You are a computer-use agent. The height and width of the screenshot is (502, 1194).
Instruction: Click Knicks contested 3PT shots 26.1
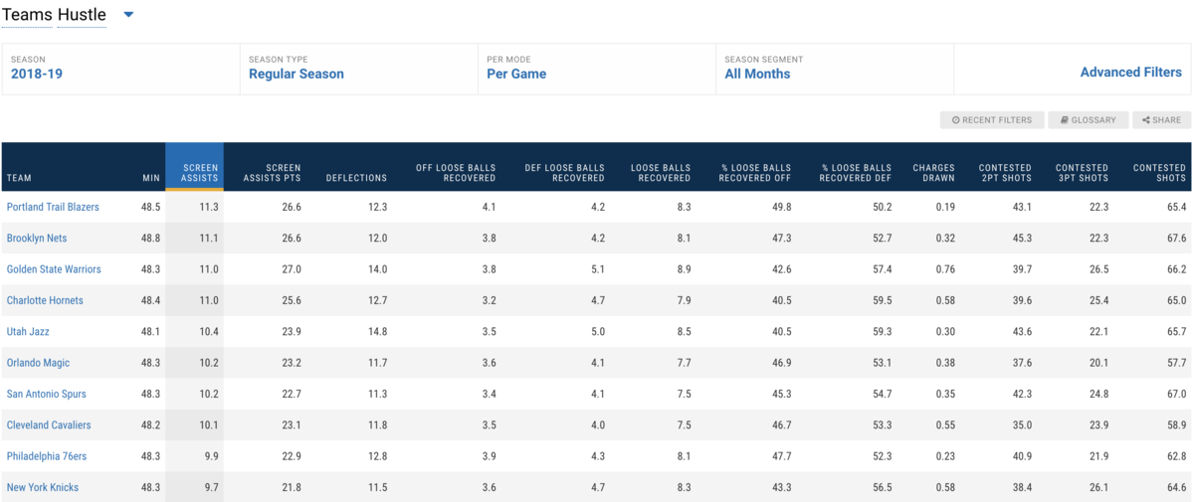pos(1098,487)
